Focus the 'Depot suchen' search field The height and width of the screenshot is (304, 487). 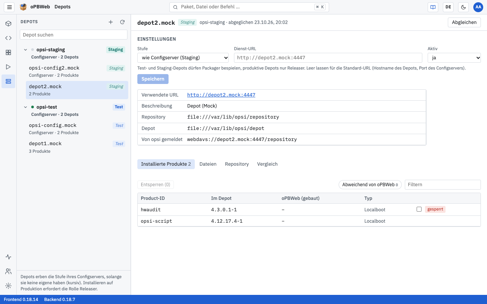coord(73,35)
